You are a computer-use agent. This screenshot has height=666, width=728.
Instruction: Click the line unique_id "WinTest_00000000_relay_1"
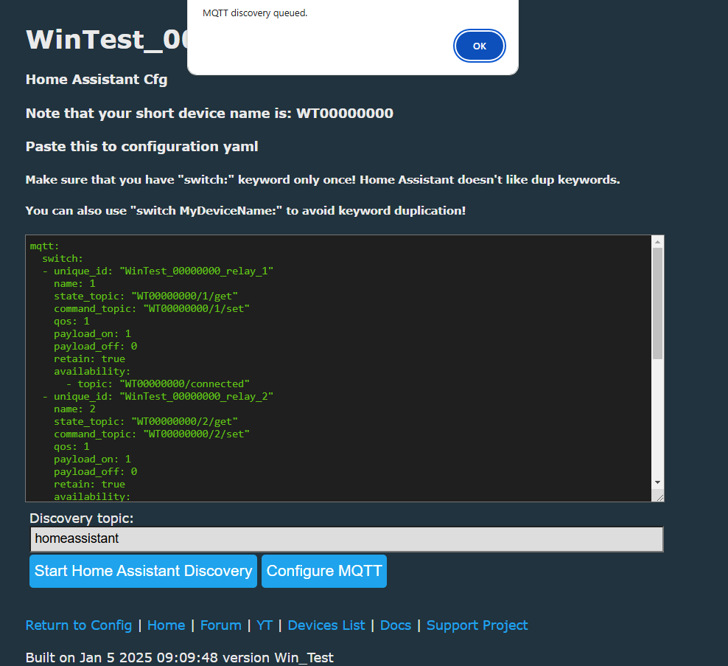158,271
